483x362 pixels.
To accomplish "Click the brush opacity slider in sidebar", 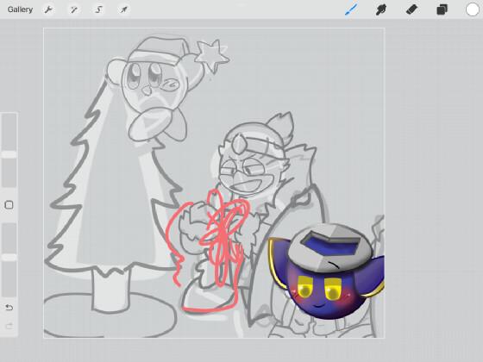I will click(9, 260).
